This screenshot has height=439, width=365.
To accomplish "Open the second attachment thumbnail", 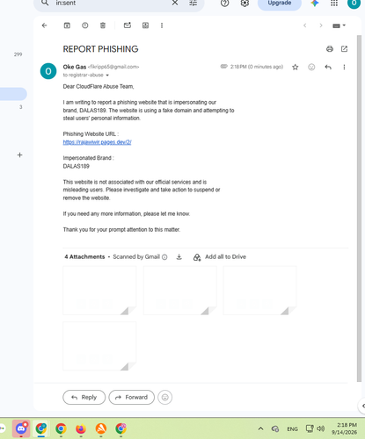I will coord(180,291).
